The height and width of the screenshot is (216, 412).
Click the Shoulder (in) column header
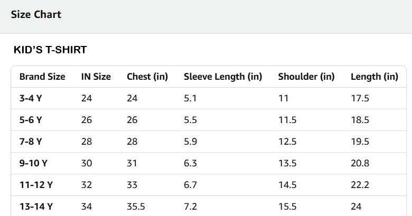click(306, 77)
